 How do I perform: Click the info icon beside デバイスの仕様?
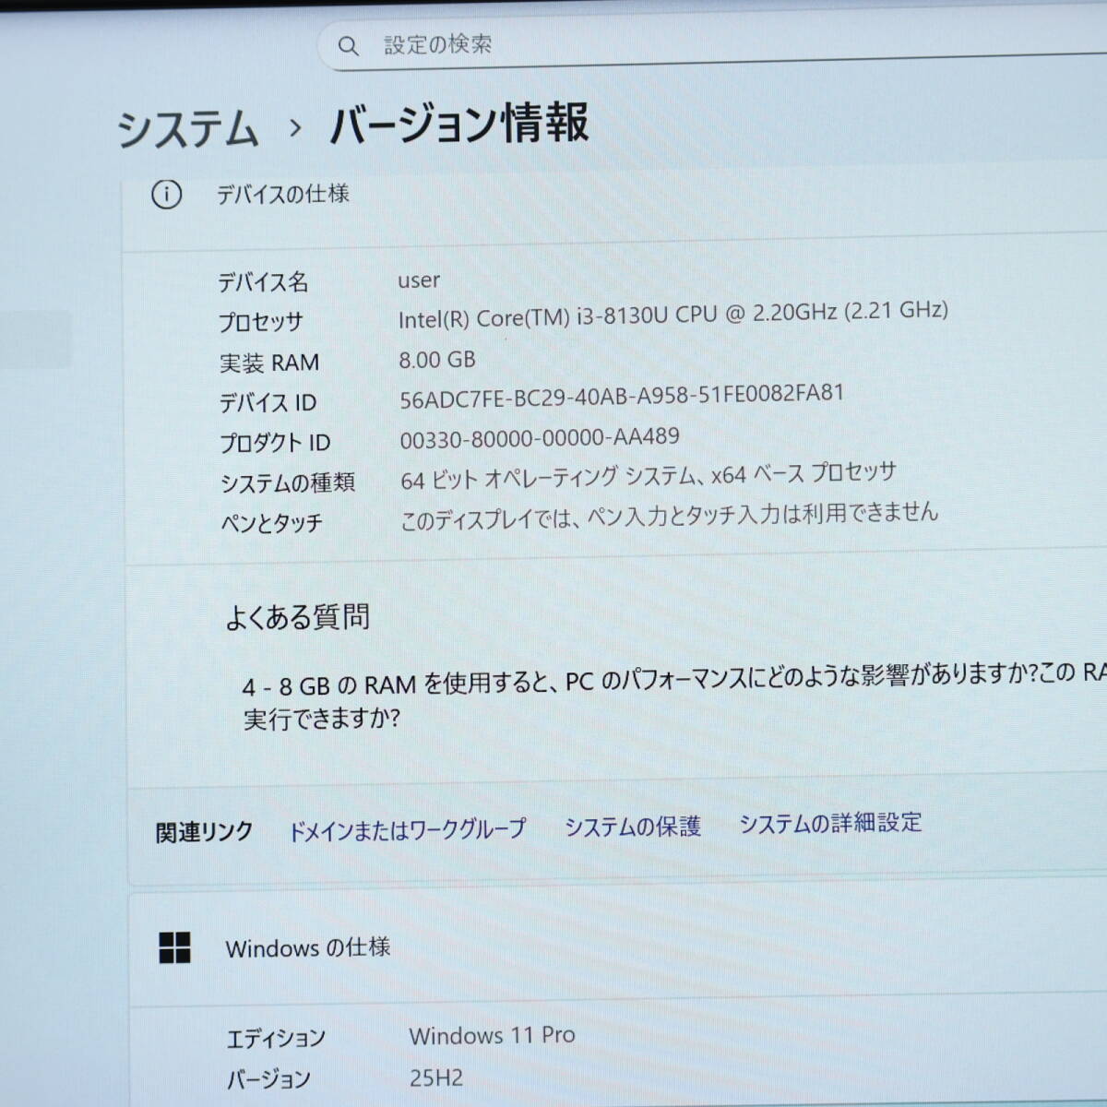pos(166,194)
